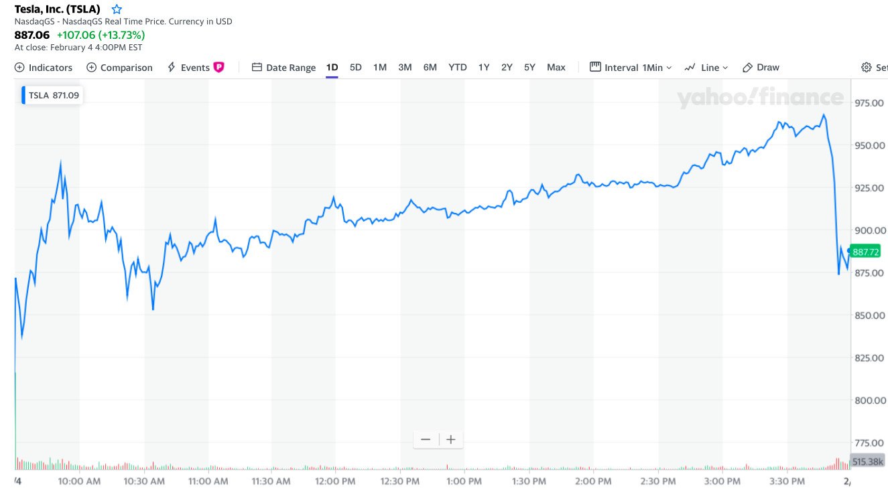The width and height of the screenshot is (888, 490).
Task: Click the 800.00 price axis label
Action: [x=870, y=400]
